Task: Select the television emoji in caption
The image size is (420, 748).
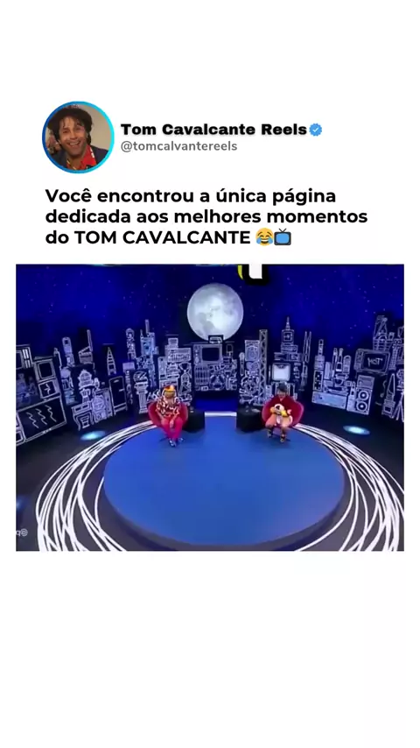Action: [x=283, y=237]
